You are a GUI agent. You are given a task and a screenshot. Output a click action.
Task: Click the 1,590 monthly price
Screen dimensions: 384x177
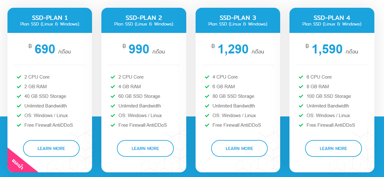tap(327, 49)
